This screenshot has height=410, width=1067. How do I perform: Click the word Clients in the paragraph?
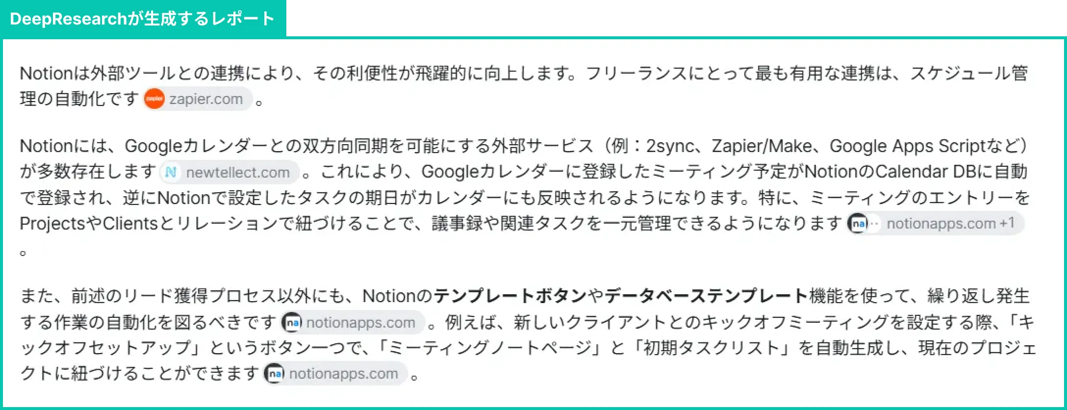click(130, 224)
